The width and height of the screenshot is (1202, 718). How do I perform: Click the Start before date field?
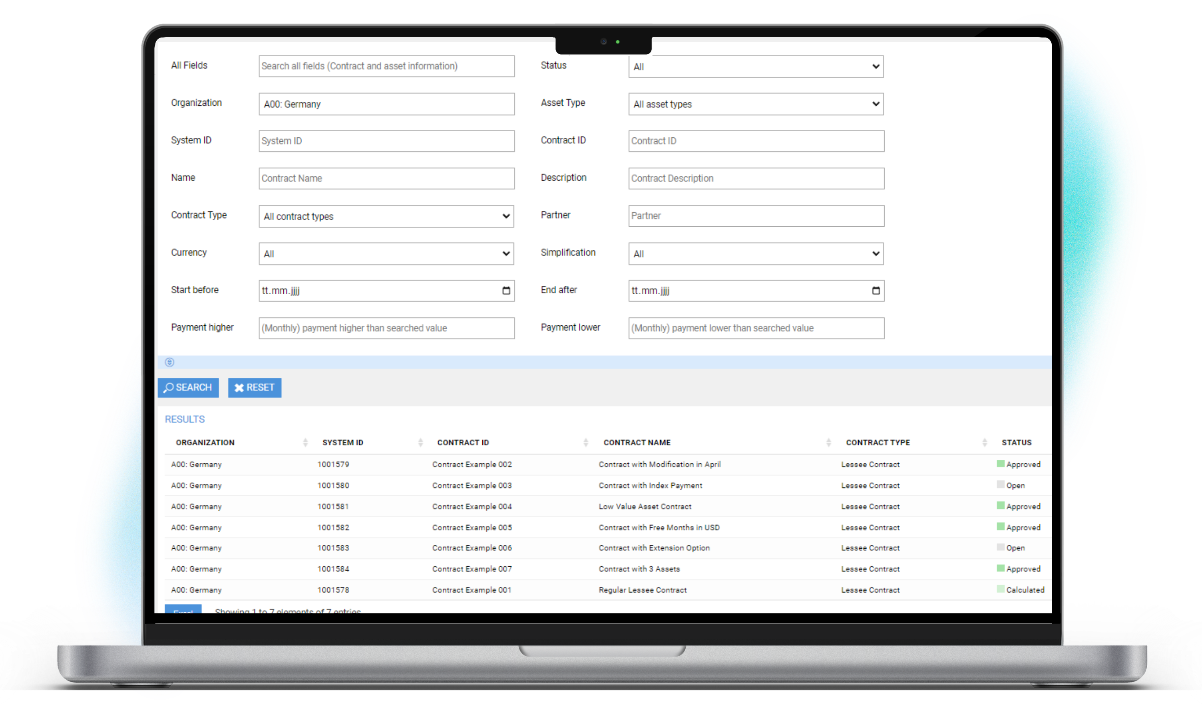point(386,291)
